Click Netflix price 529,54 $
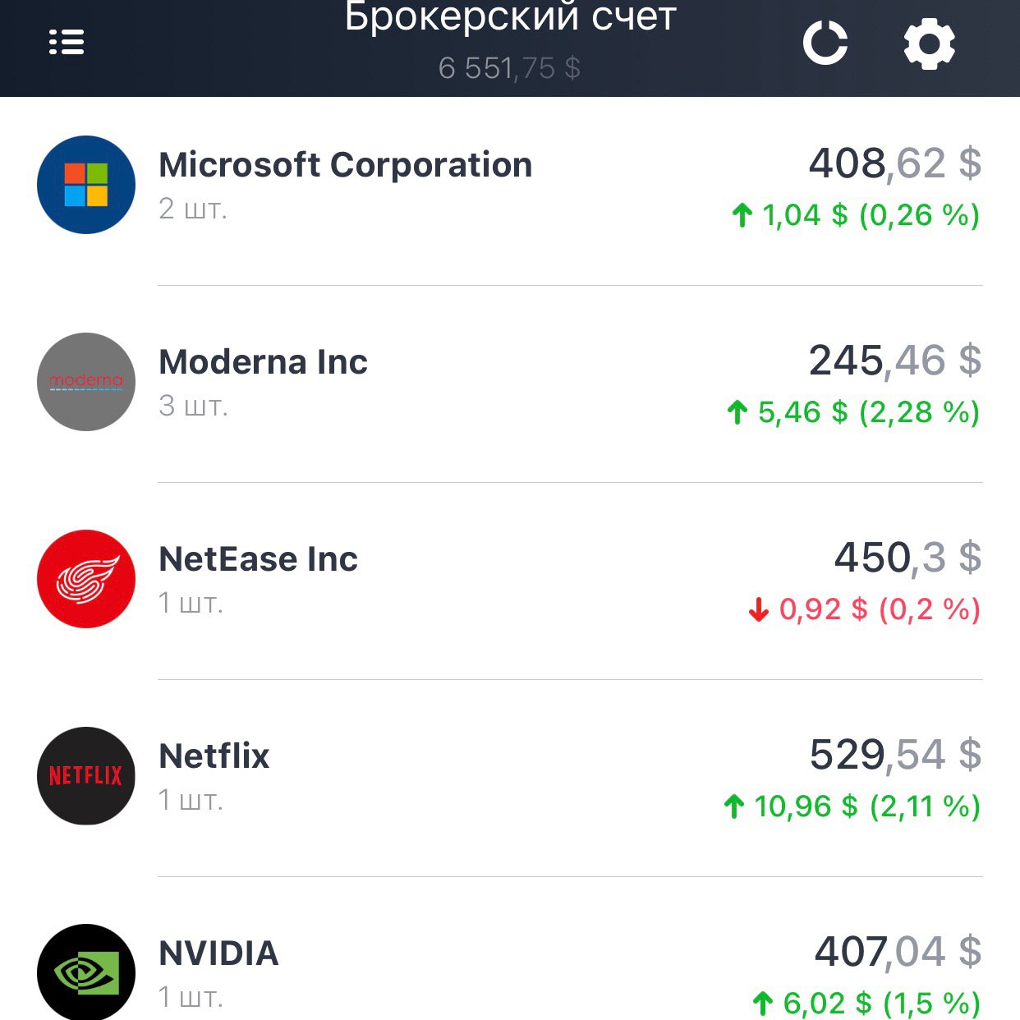 [x=894, y=755]
